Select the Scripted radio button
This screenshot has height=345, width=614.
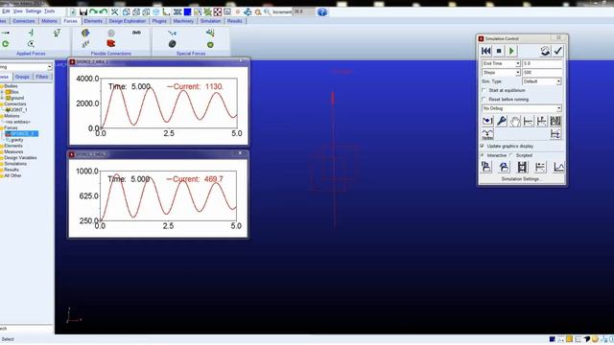point(512,155)
